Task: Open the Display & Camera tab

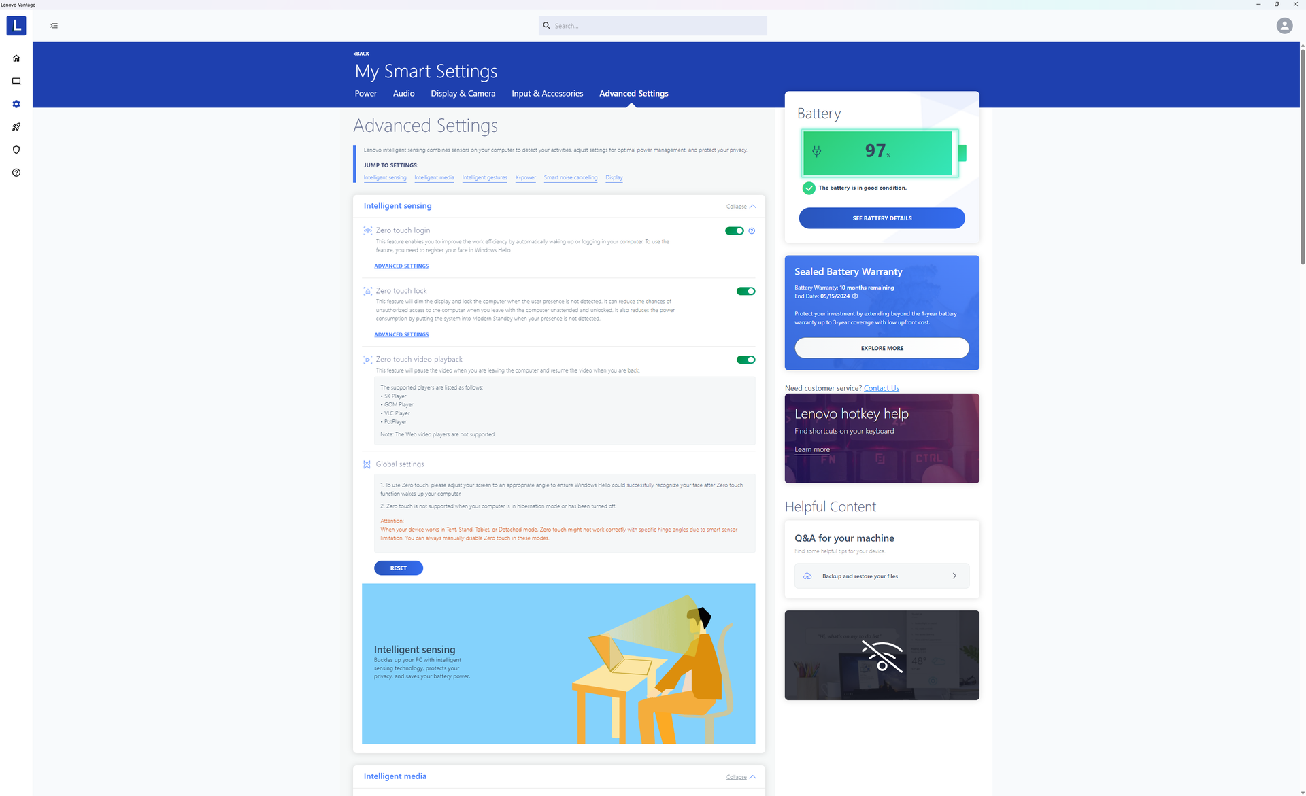Action: (463, 94)
